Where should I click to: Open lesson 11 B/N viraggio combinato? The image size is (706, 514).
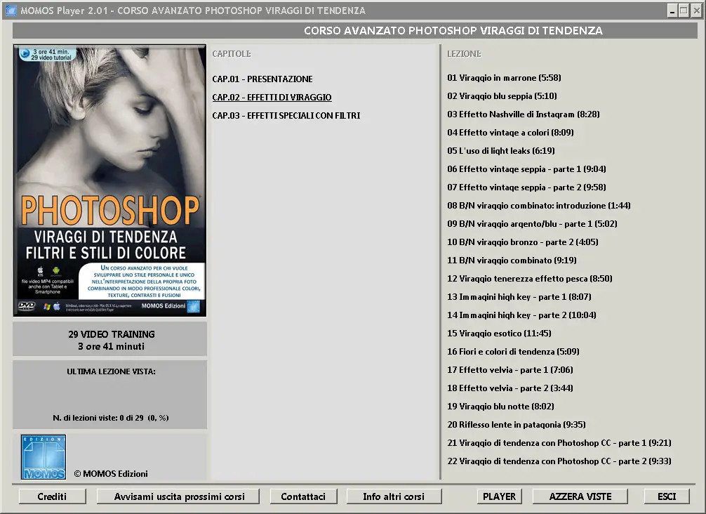point(512,261)
